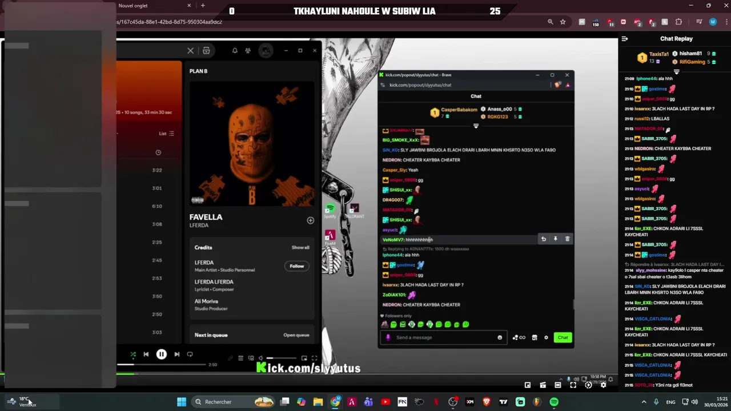Click the CasperBabakom leaderboard name
731x411 pixels.
459,110
